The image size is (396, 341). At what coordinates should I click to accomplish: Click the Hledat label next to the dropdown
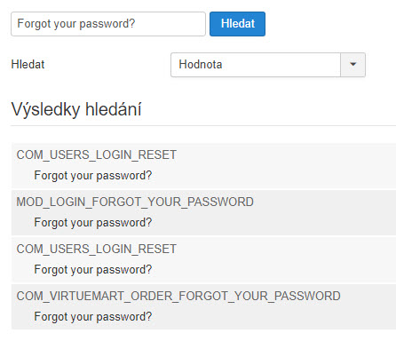[28, 65]
